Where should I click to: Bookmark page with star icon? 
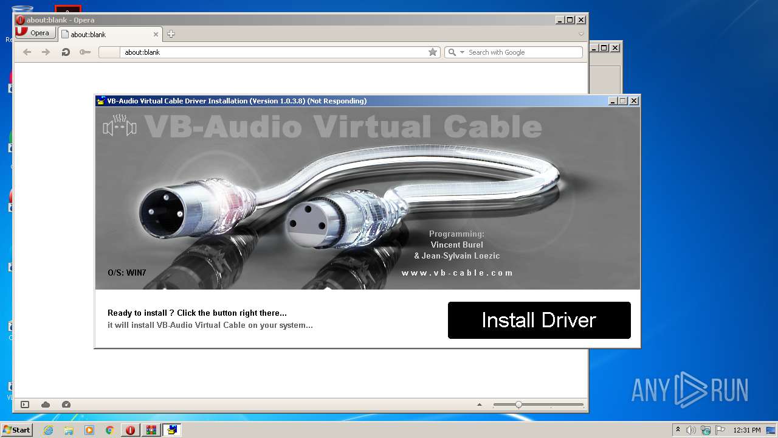pos(433,52)
